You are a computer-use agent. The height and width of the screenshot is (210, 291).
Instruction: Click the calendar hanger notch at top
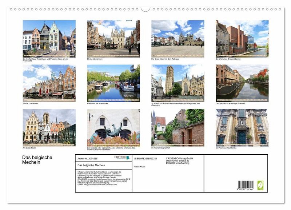coord(145,9)
